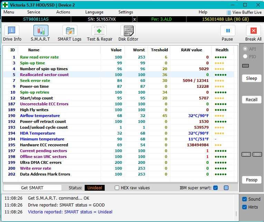264x222 pixels.
Task: Click the SN: 5LY657XK serial label
Action: pyautogui.click(x=102, y=19)
